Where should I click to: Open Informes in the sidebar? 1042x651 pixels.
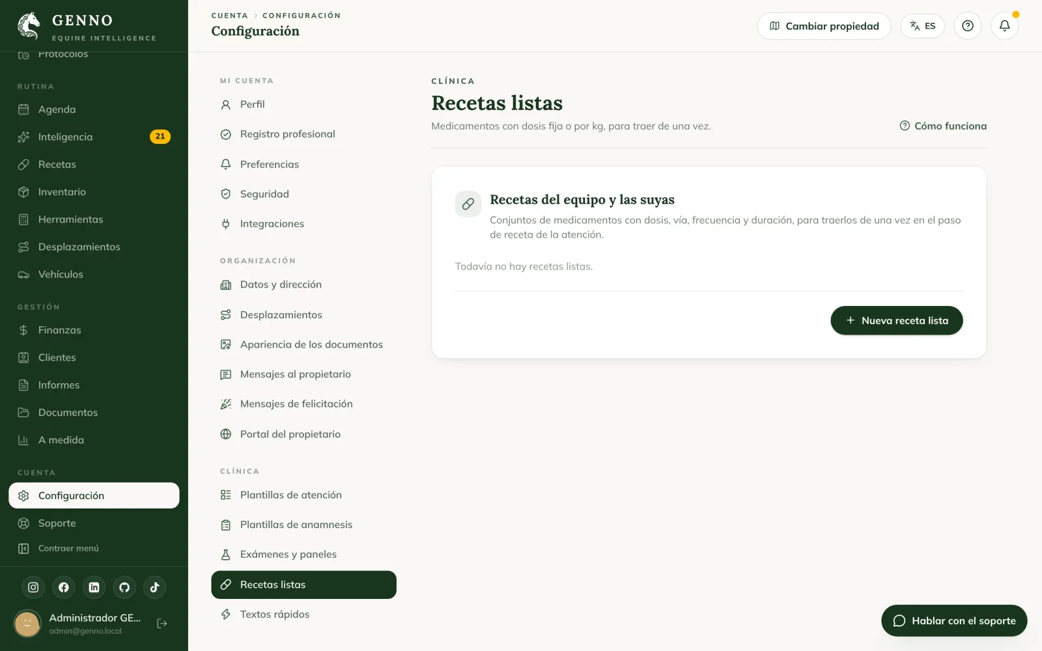tap(94, 385)
